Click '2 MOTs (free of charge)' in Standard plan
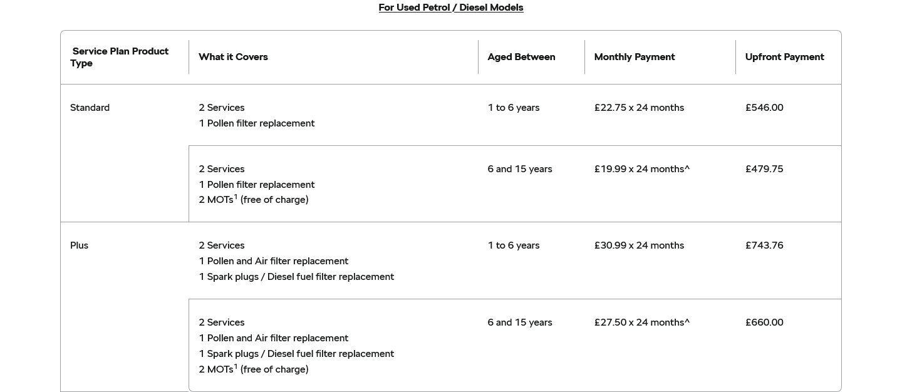Screen dimensions: 902x392 [x=254, y=200]
